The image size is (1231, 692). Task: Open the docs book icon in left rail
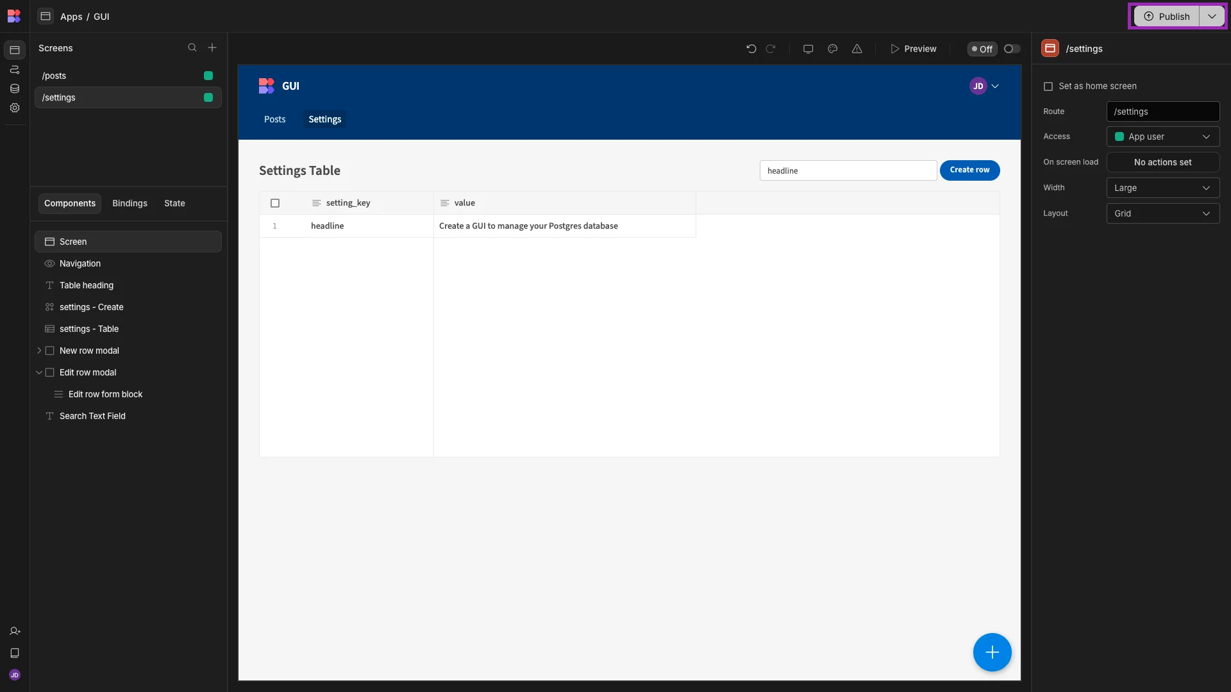tap(15, 653)
